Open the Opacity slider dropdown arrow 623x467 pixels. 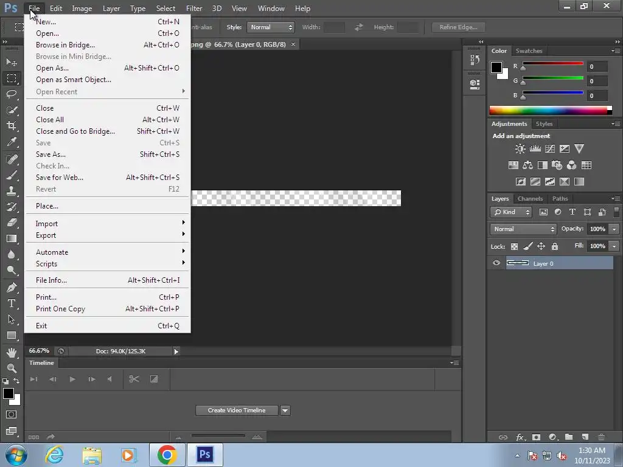[614, 229]
